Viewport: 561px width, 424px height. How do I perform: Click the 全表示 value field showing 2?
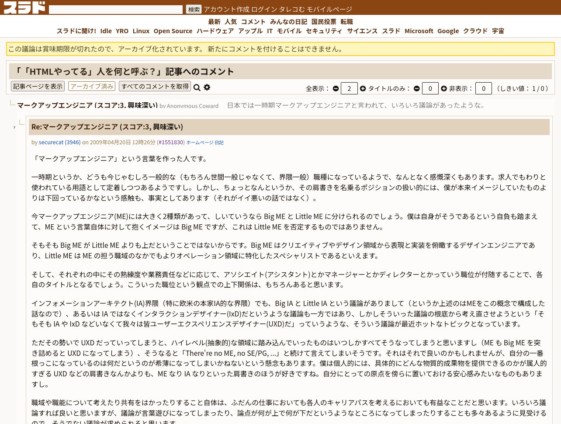click(x=349, y=88)
